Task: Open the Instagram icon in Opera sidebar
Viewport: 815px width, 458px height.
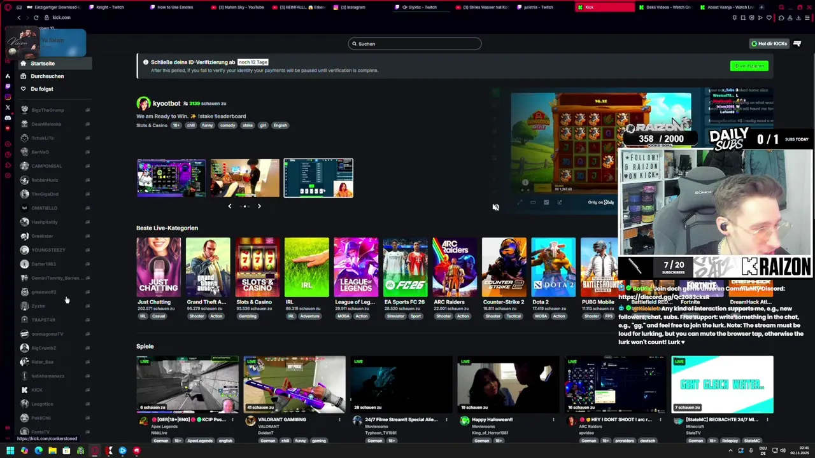Action: pos(8,97)
